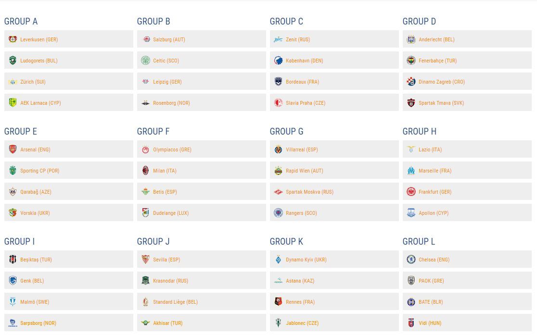Click the Marseille club crest icon
This screenshot has width=537, height=335.
coord(411,171)
